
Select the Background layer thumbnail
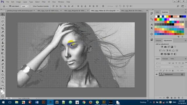click(161, 74)
